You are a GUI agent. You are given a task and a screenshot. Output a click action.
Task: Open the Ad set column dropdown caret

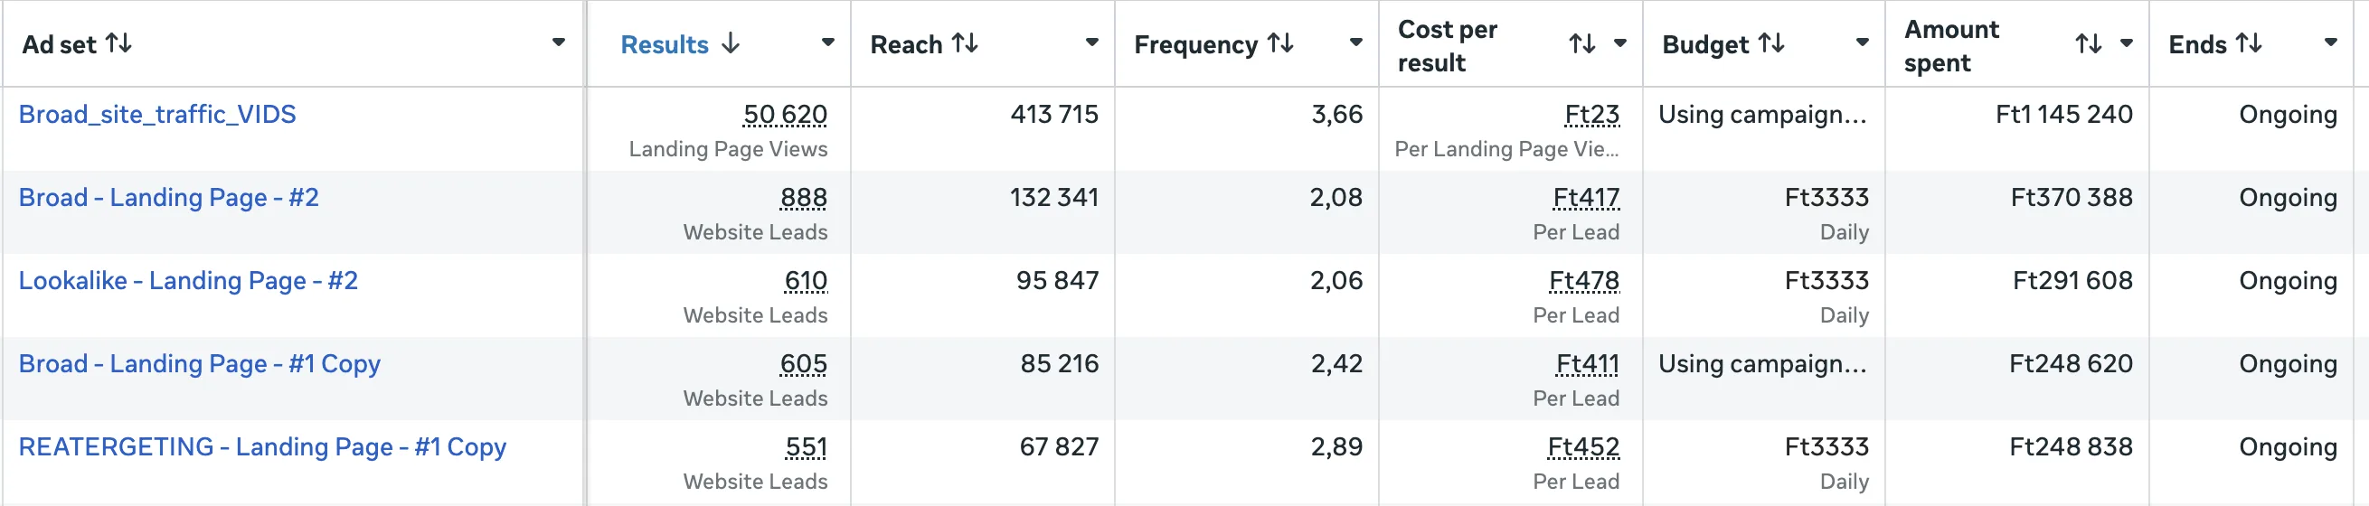558,42
